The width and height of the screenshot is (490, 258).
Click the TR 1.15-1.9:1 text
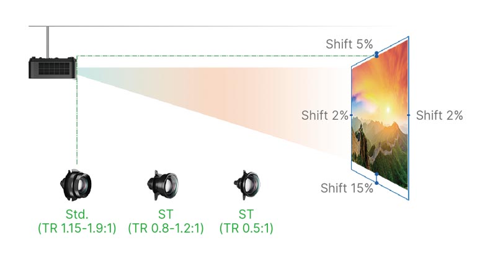[x=77, y=228]
